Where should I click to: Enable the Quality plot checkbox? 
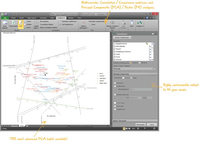click(115, 109)
